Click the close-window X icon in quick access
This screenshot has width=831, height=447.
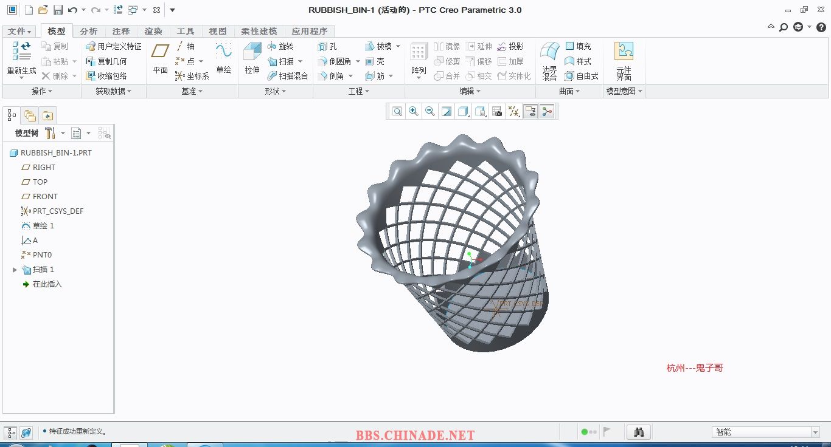pos(157,10)
